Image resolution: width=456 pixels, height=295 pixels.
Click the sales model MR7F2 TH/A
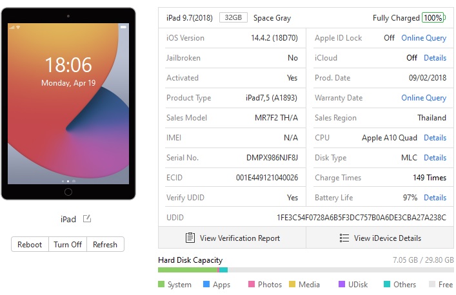(x=276, y=118)
